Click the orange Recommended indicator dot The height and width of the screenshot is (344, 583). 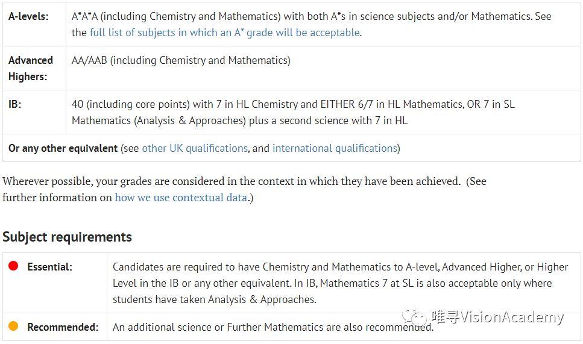13,326
